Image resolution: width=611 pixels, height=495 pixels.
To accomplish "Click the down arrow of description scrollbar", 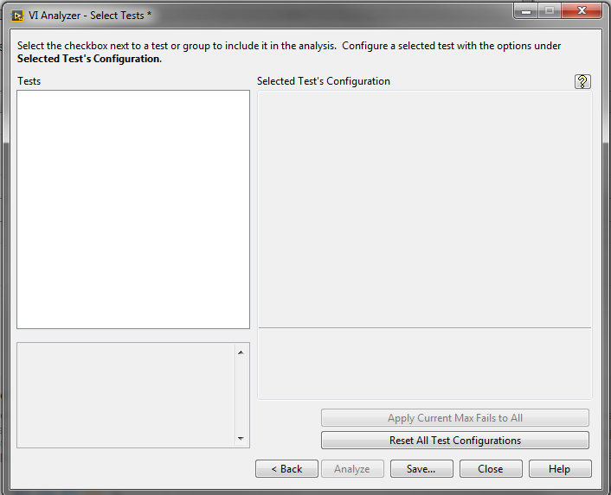I will 241,438.
